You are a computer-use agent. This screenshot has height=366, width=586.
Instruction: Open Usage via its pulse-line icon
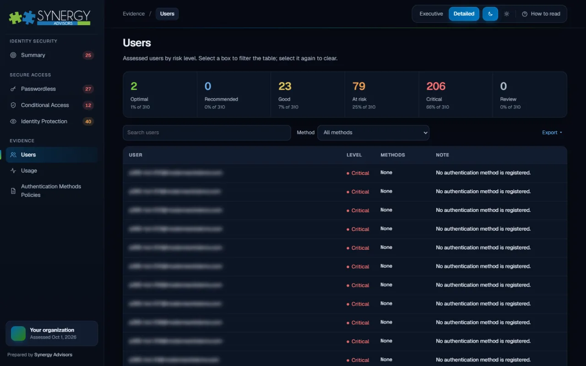(13, 171)
